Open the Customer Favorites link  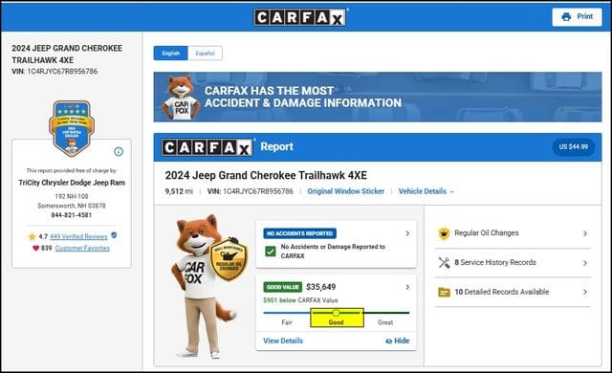point(82,249)
